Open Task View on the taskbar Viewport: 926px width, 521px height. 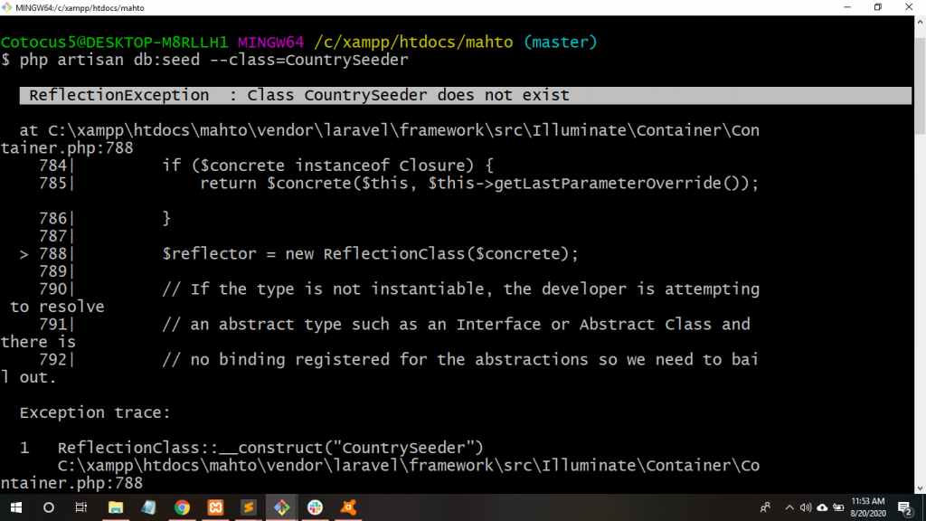pyautogui.click(x=81, y=507)
